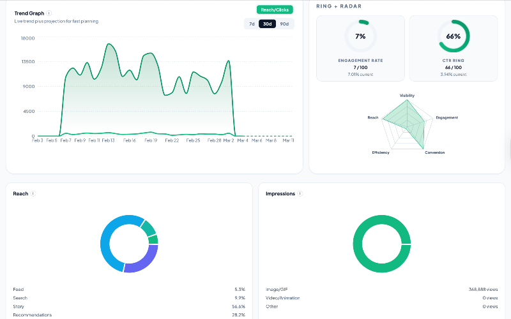The width and height of the screenshot is (511, 319).
Task: Select the Image/GIF impressions row
Action: click(x=381, y=290)
